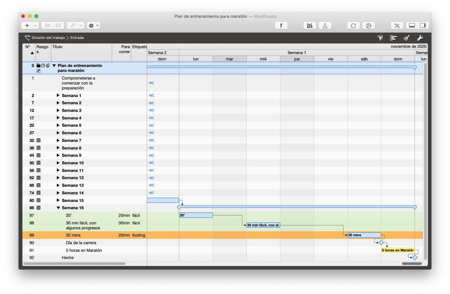Toggle the bottom panel view
Image resolution: width=450 pixels, height=294 pixels.
point(412,25)
